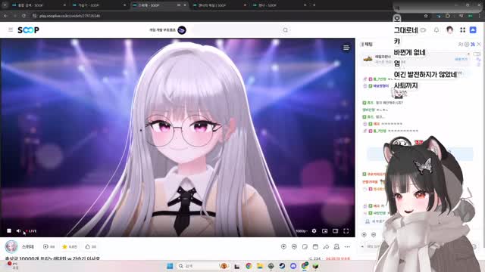The width and height of the screenshot is (485, 272).
Task: Open the browser tab search dropdown
Action: [5, 5]
